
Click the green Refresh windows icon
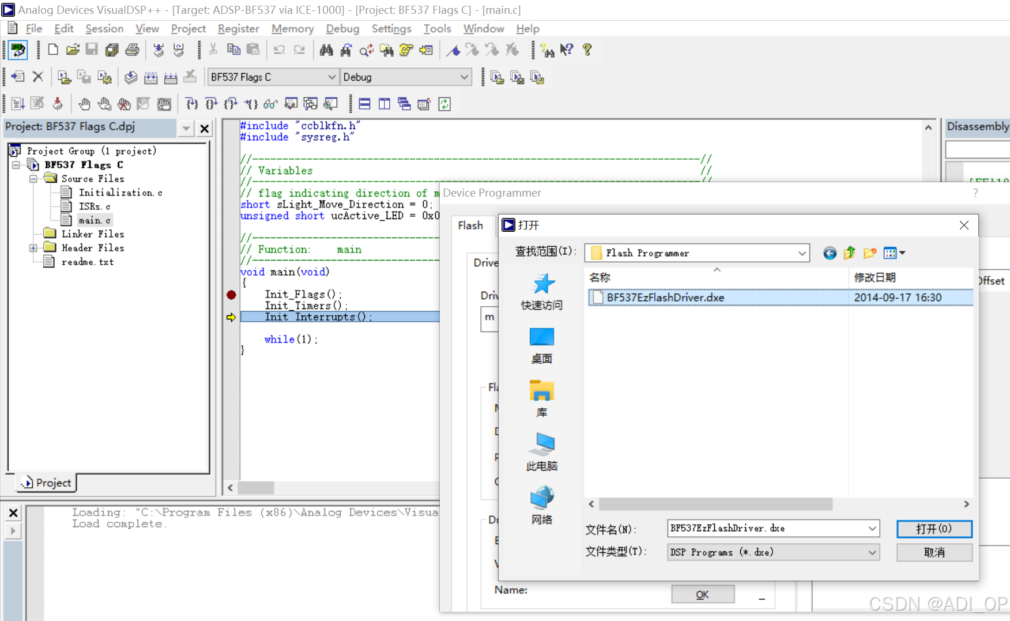444,104
